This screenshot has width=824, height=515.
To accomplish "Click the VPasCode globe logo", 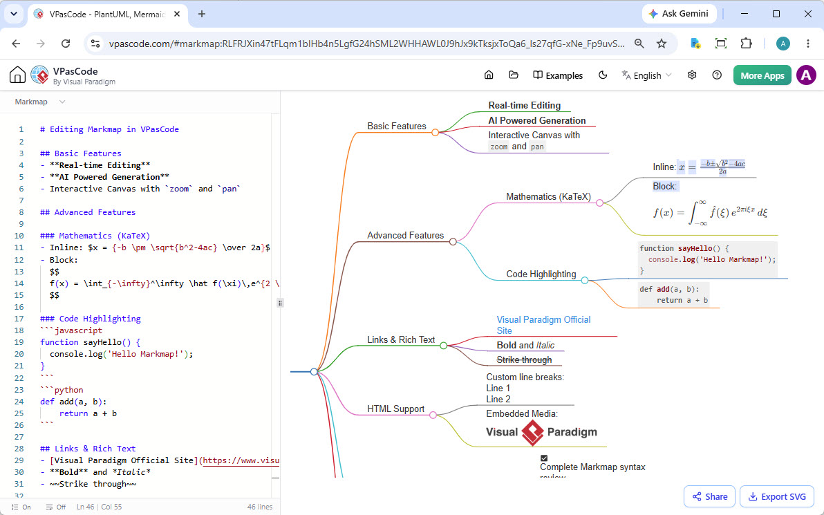I will point(40,75).
